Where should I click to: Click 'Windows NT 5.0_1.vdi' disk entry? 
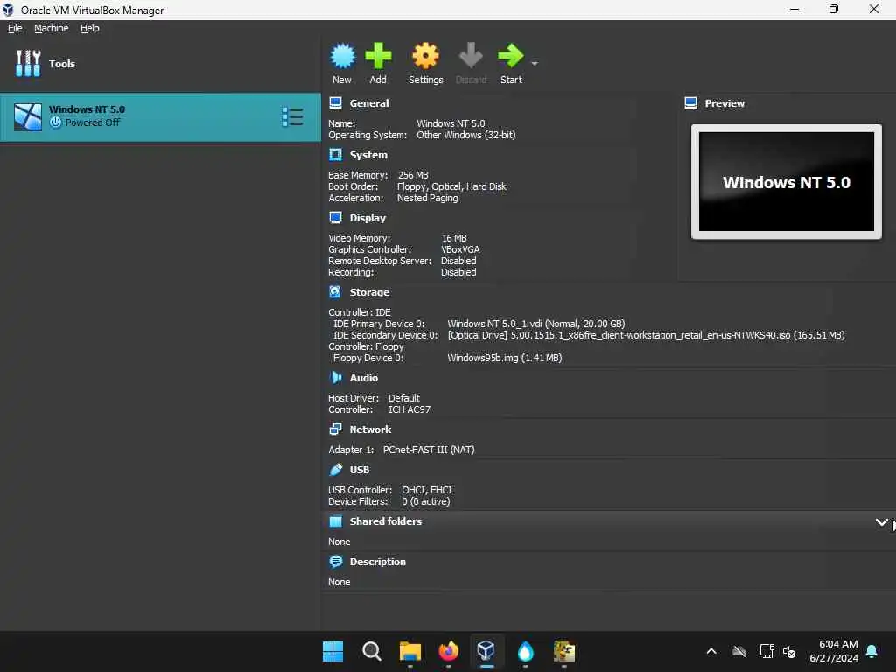(x=536, y=324)
